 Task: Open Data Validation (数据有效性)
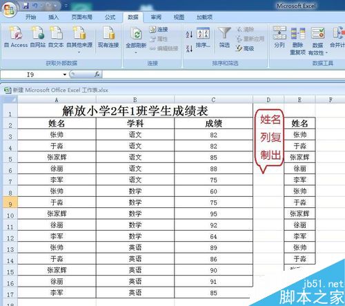(x=318, y=41)
